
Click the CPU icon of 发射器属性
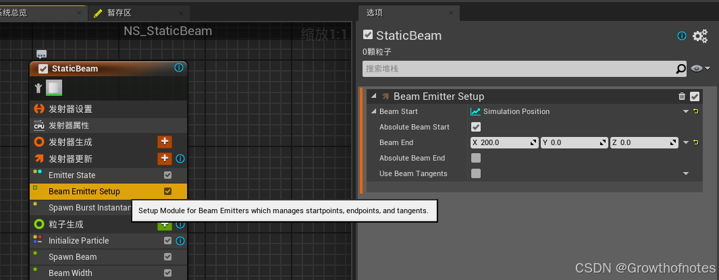click(x=39, y=125)
